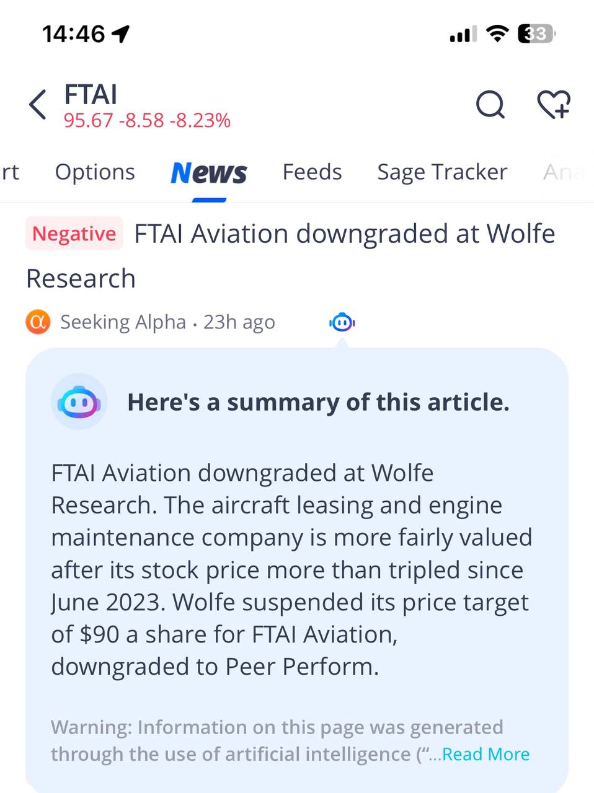Tap the battery indicator in status bar
594x793 pixels.
pos(536,33)
